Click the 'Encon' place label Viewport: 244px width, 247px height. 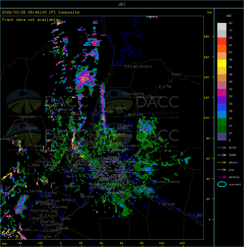176,74
